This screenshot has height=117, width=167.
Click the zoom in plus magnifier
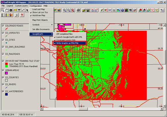(64, 10)
